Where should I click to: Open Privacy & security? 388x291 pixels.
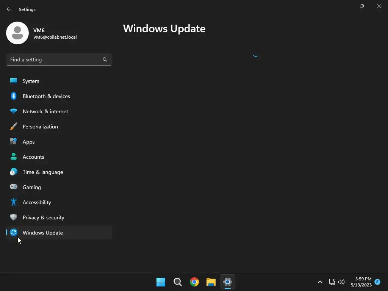(x=59, y=217)
